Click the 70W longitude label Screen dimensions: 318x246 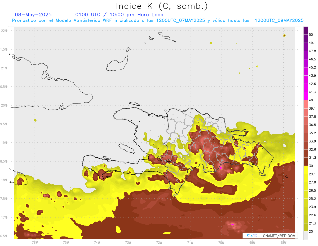[221, 242]
